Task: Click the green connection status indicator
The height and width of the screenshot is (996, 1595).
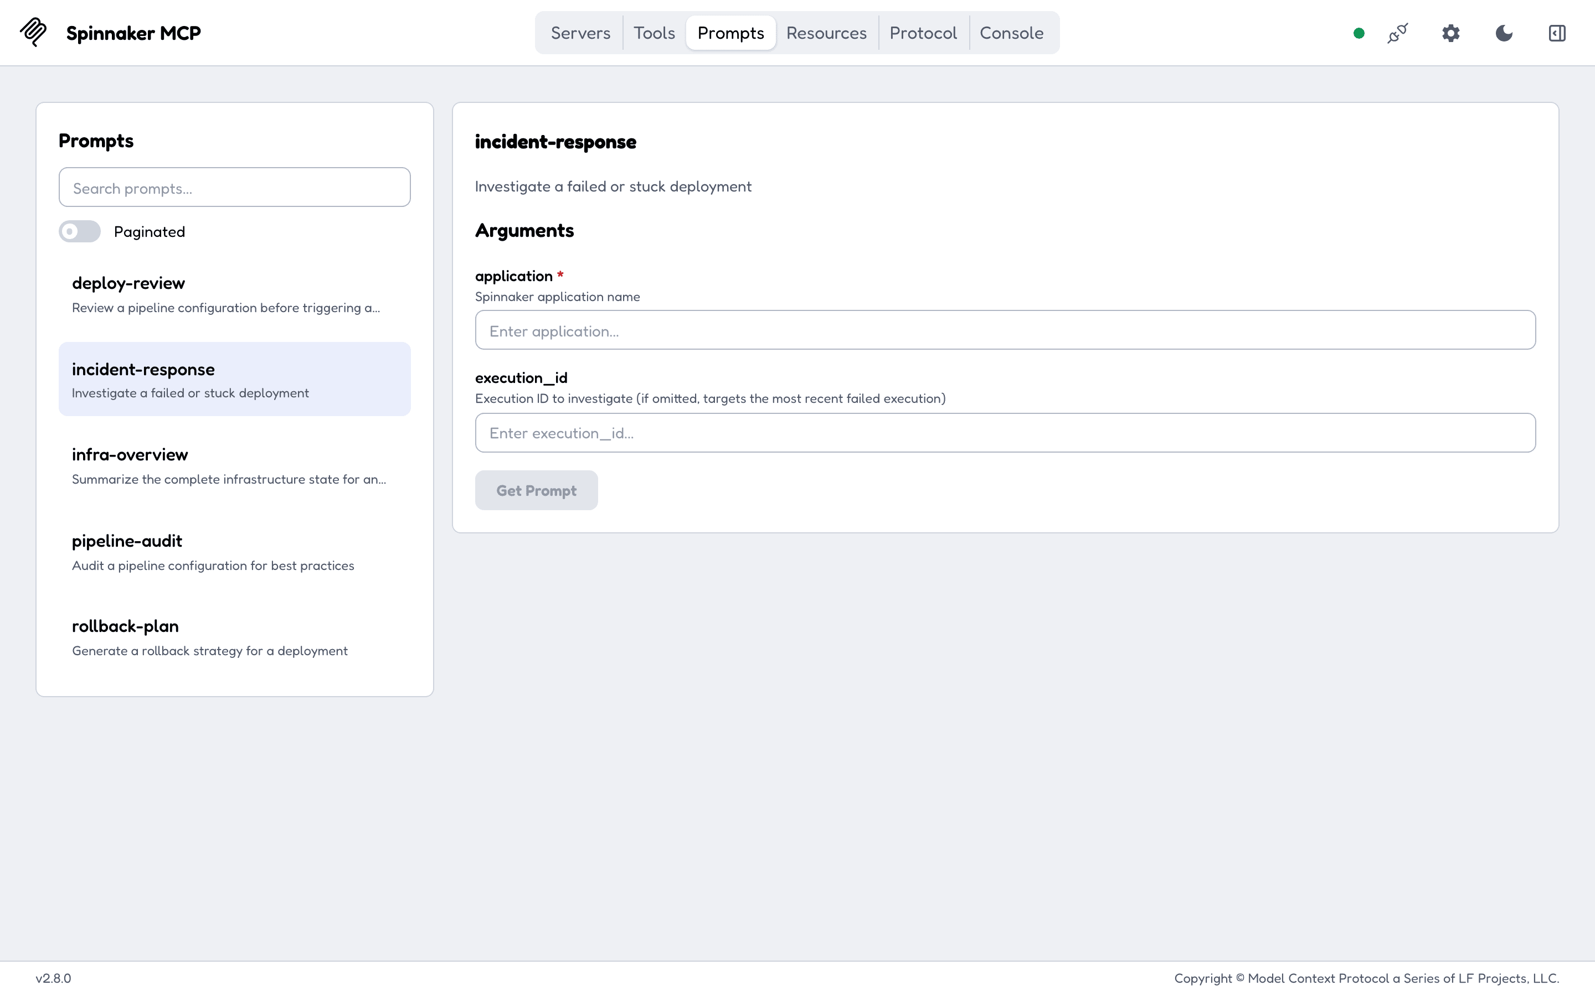Action: (1359, 33)
